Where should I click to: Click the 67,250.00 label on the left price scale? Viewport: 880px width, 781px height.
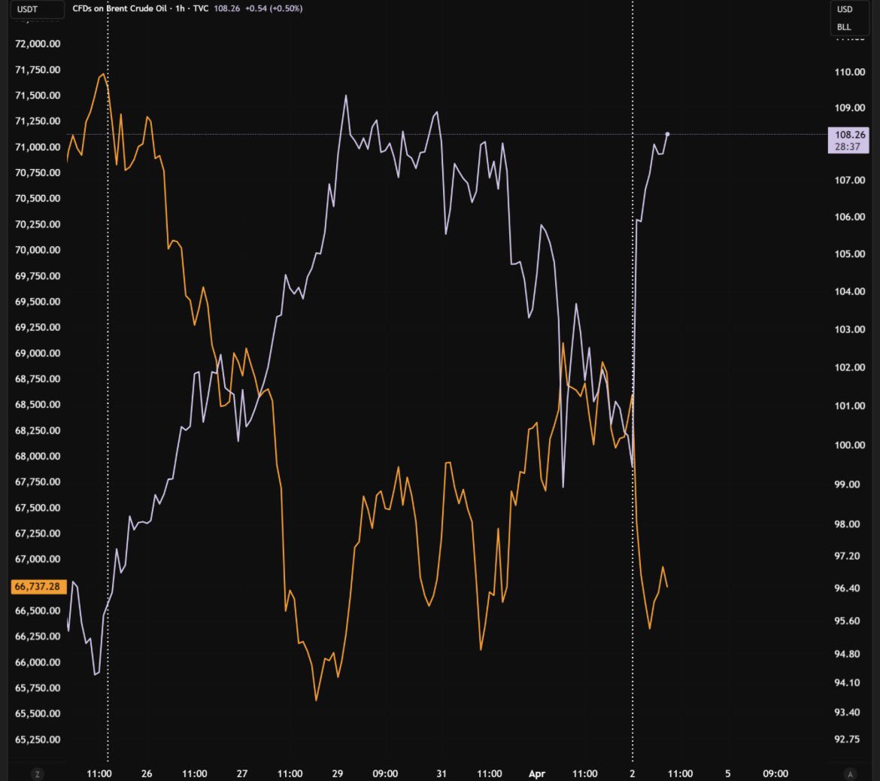38,533
